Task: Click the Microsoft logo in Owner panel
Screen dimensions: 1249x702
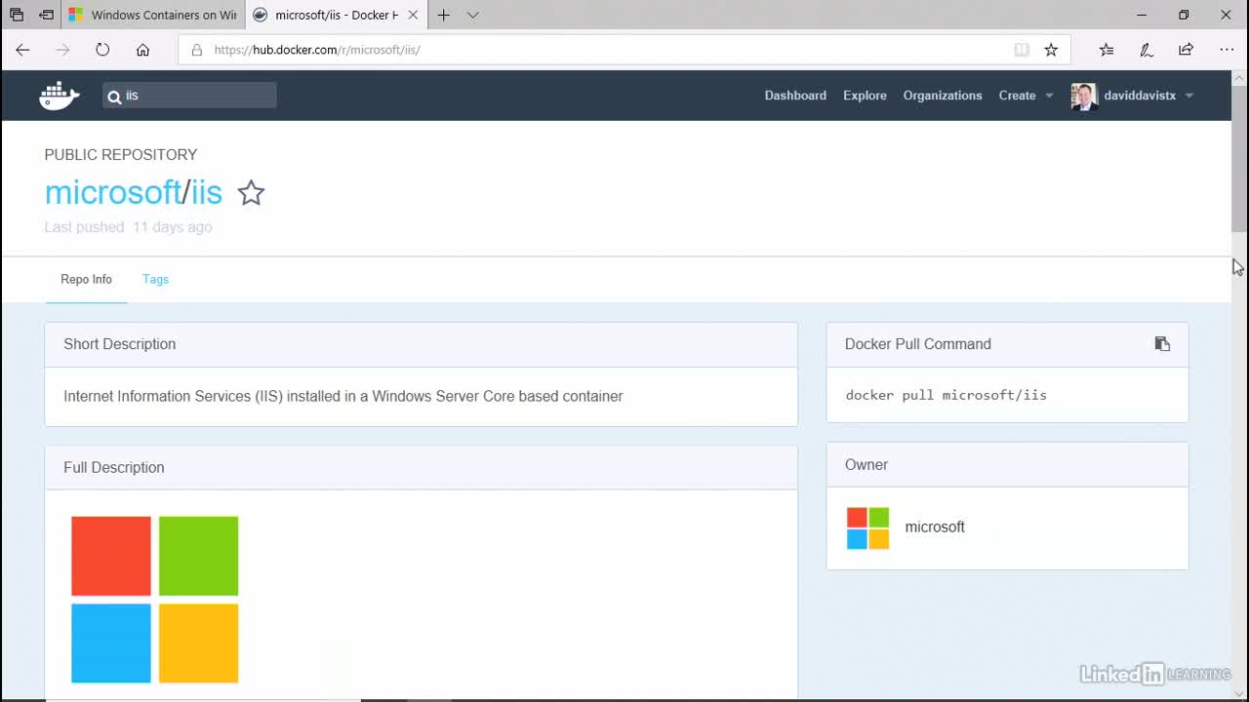Action: coord(867,527)
